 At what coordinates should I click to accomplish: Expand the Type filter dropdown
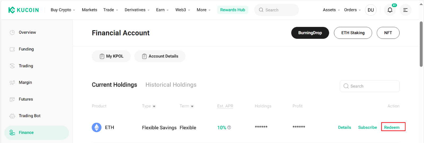click(149, 106)
